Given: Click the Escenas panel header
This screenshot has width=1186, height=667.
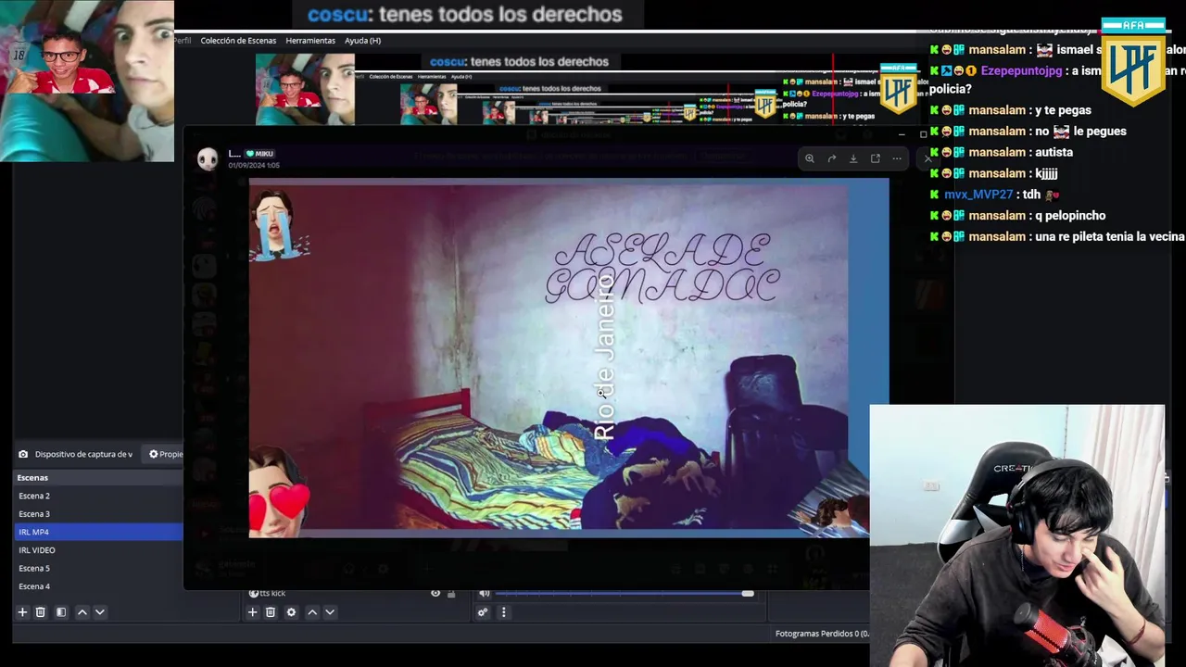Looking at the screenshot, I should click(x=99, y=478).
